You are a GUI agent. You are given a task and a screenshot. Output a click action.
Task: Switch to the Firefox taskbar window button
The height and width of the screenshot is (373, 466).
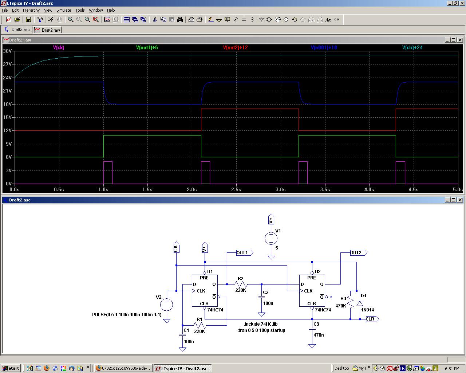coord(123,368)
